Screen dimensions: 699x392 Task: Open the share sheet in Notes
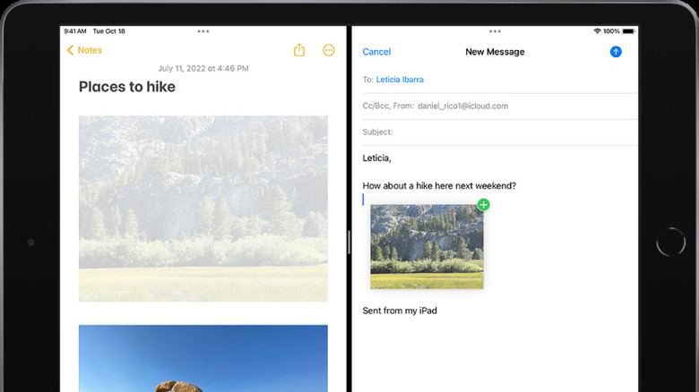299,50
